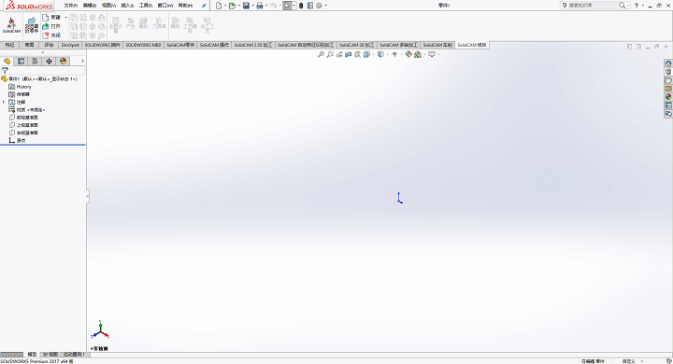
Task: Click the tree filter funnel icon
Action: (x=5, y=71)
